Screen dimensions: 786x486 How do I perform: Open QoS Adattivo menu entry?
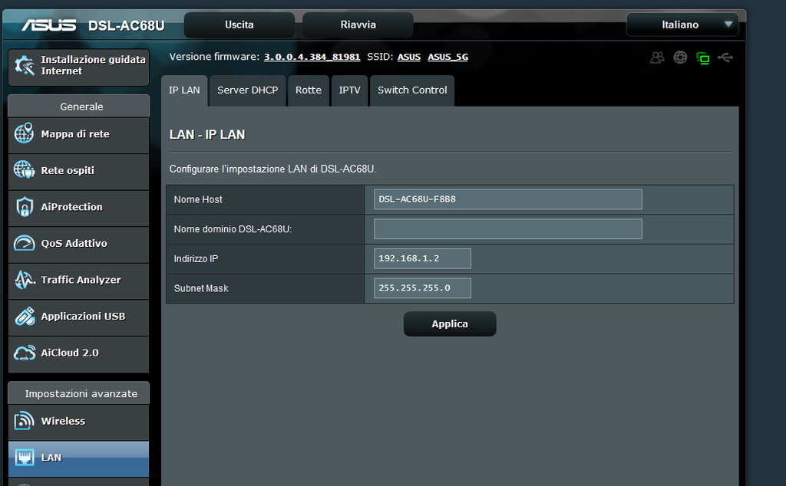(x=79, y=245)
